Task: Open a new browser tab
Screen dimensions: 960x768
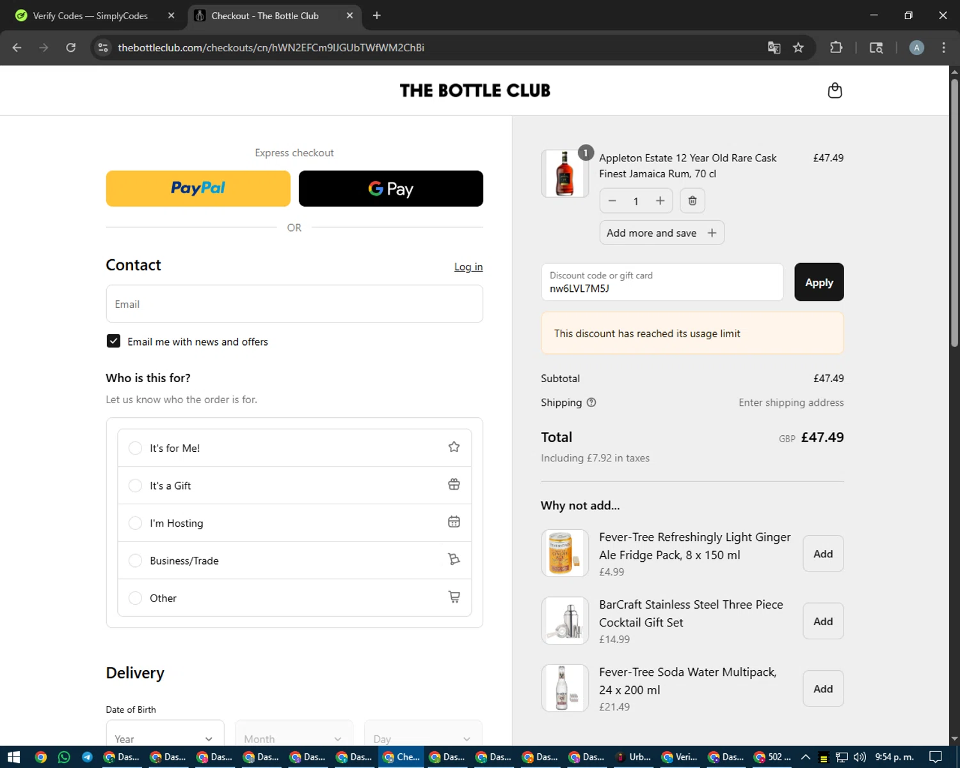Action: click(376, 15)
